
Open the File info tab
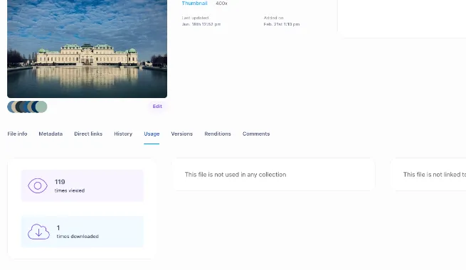coord(17,134)
